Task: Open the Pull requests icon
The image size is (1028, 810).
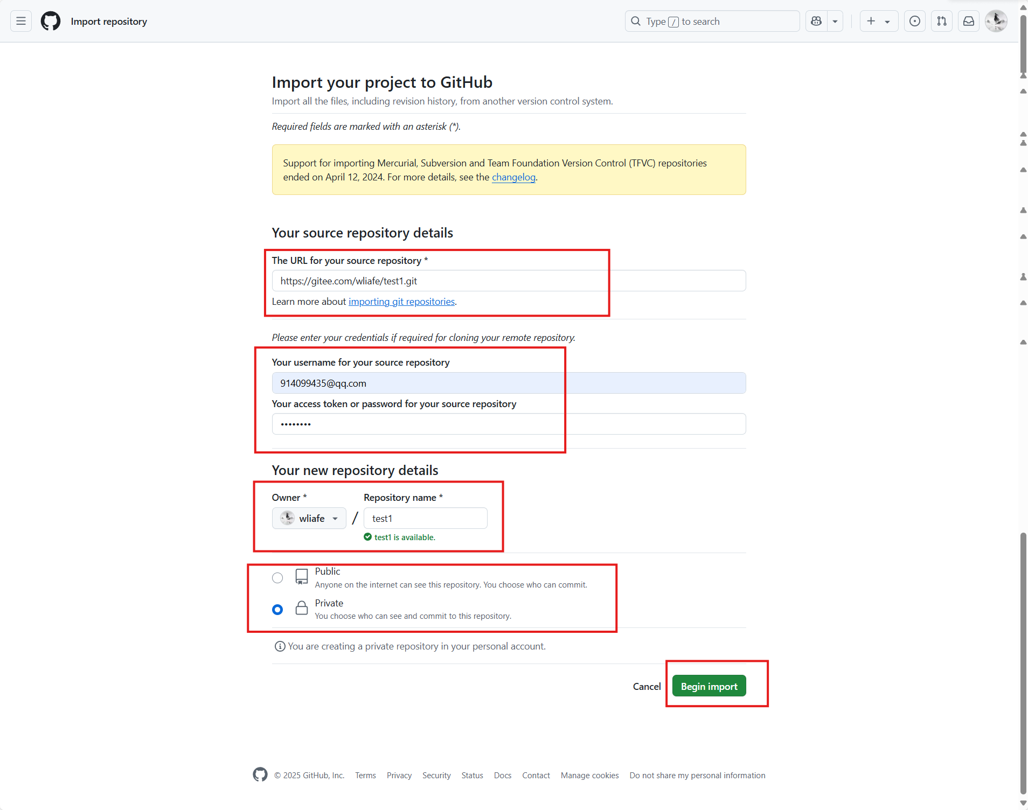Action: (941, 22)
